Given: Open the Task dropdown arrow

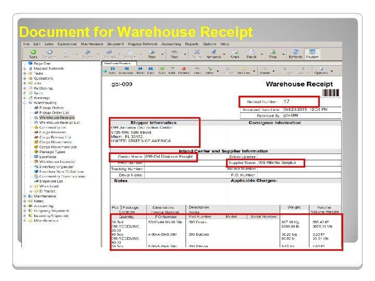Looking at the screenshot, I should click(283, 55).
